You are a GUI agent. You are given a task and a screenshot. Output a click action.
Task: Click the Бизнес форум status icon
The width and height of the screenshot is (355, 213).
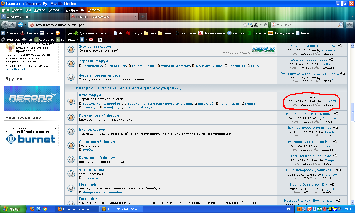71,131
